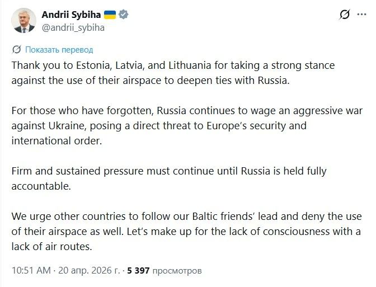Image resolution: width=376 pixels, height=287 pixels.
Task: Click the translate icon beside Показать перевод
Action: coord(17,49)
